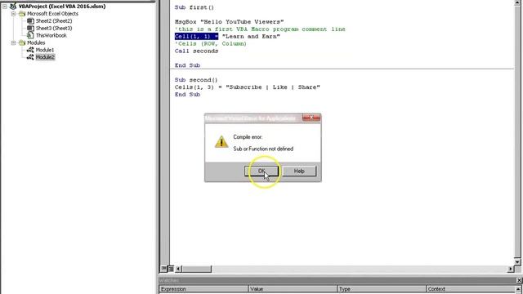Click the 'Call seconds' code line
The image size is (523, 294).
coord(196,51)
